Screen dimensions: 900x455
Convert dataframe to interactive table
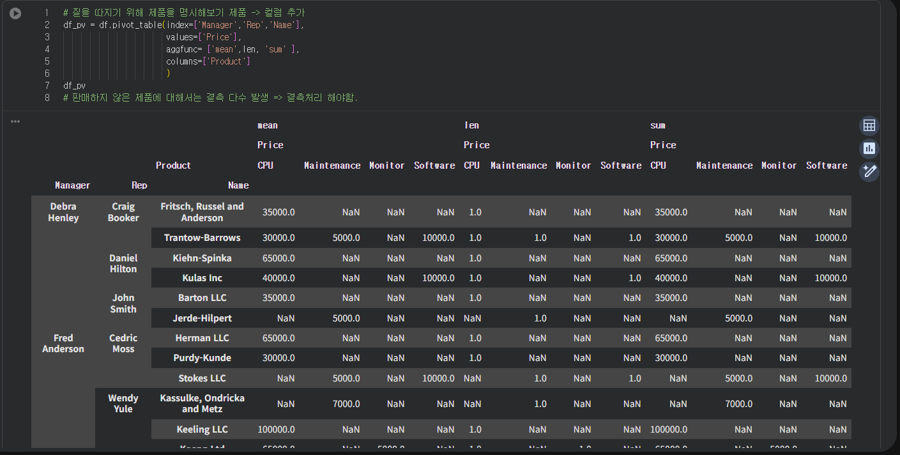(x=869, y=126)
